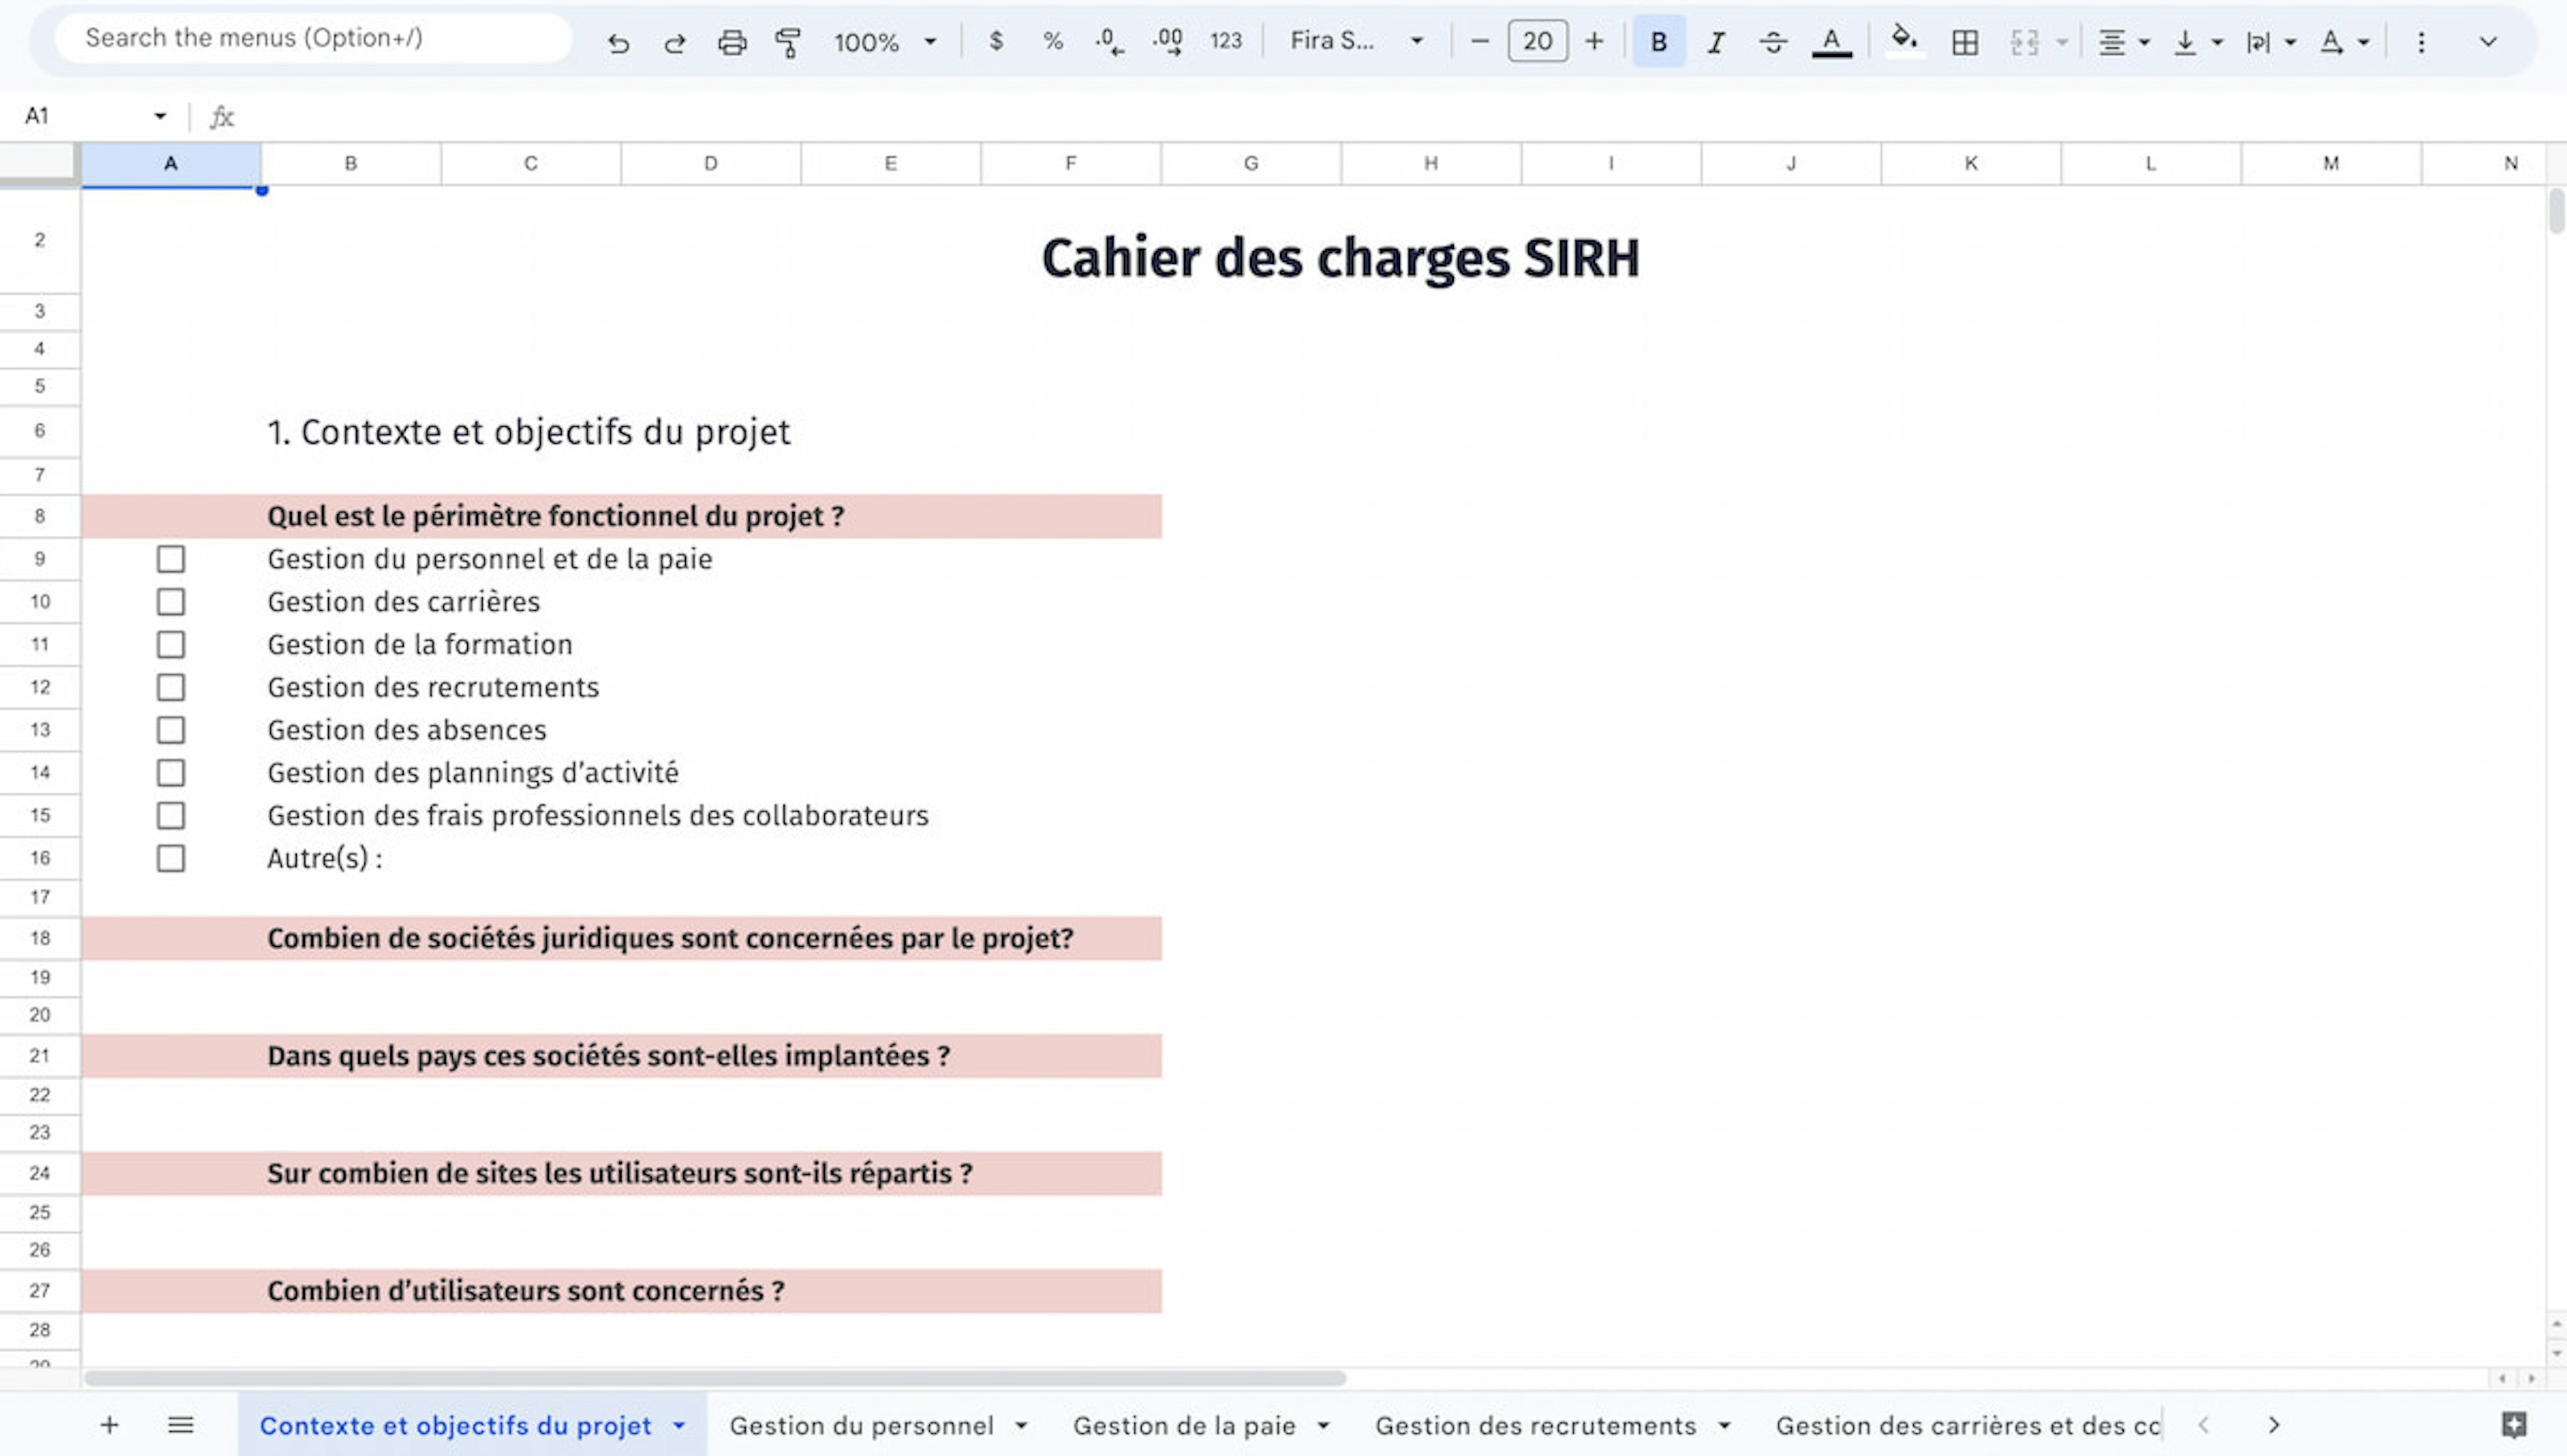Click the vertical scrollbar thumb

click(2556, 212)
